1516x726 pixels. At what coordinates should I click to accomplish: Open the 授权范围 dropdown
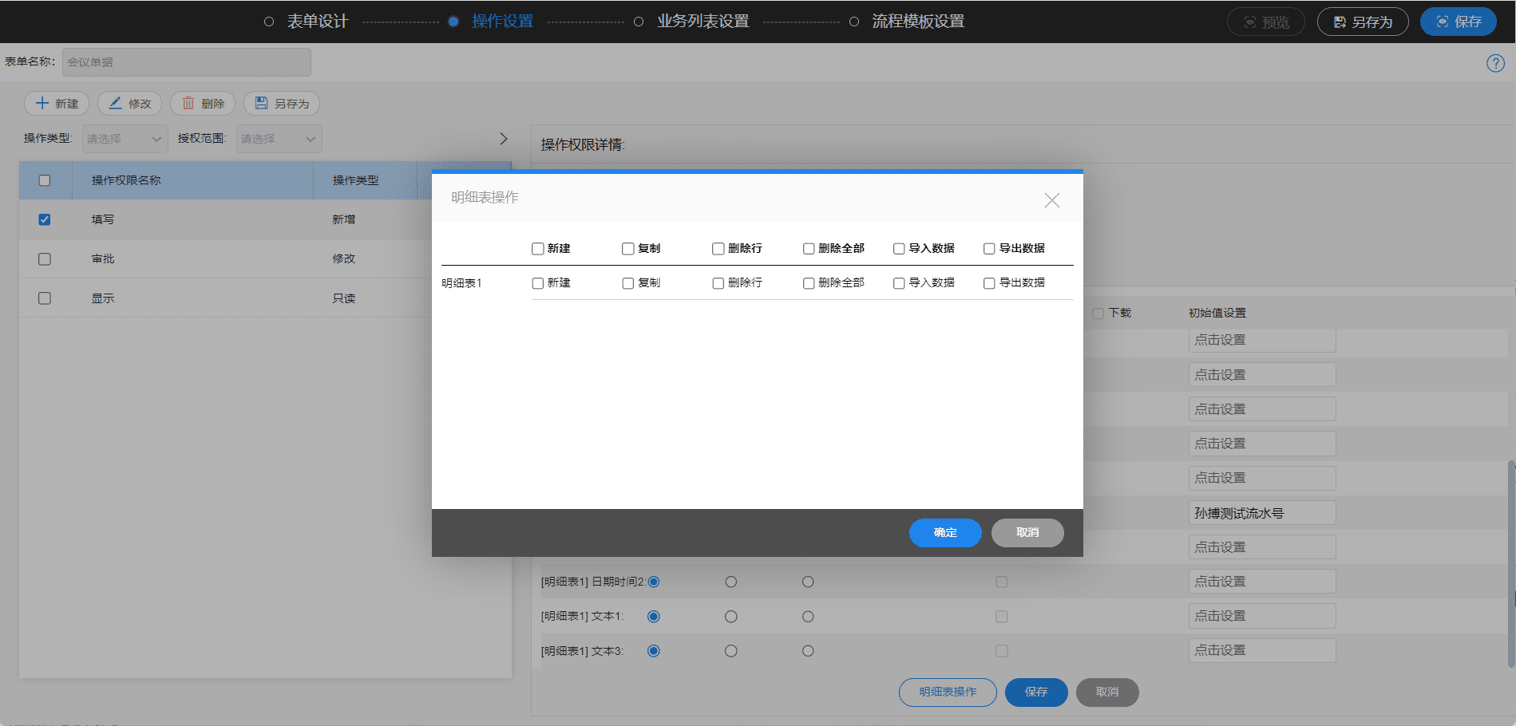279,139
